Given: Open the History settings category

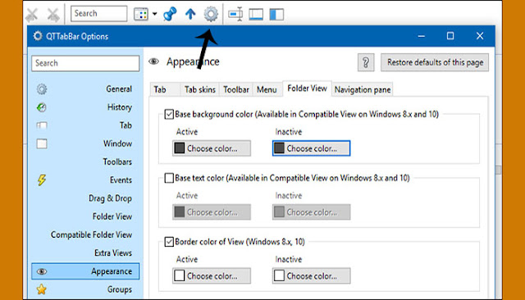Looking at the screenshot, I should tap(120, 107).
